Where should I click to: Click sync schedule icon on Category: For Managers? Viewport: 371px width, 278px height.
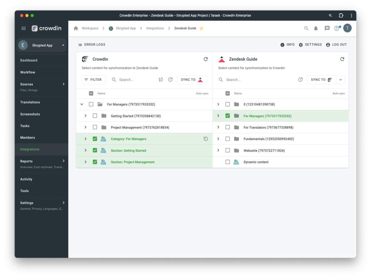tap(206, 139)
